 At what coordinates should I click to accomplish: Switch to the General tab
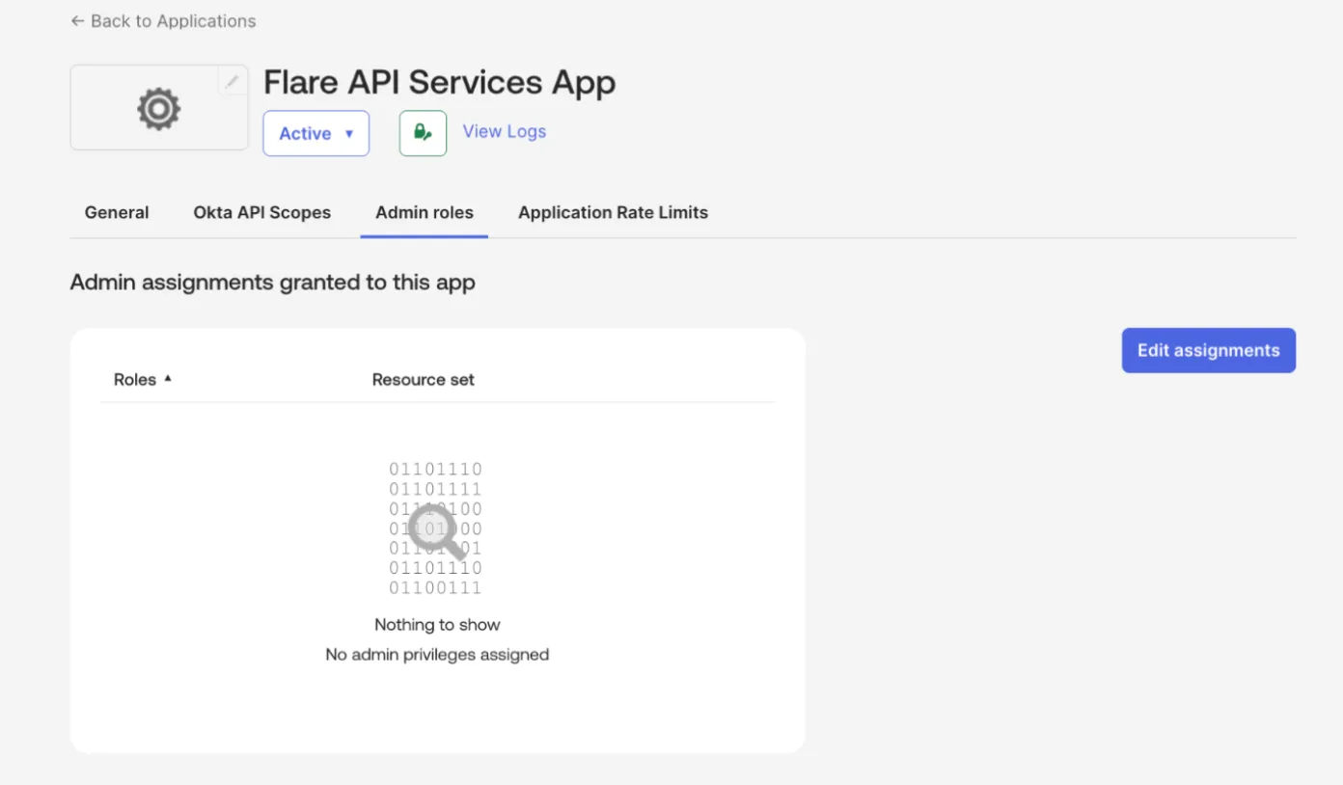pos(117,212)
